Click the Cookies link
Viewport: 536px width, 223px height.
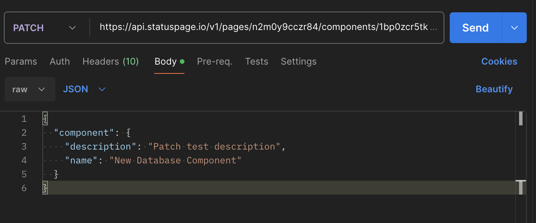[499, 62]
